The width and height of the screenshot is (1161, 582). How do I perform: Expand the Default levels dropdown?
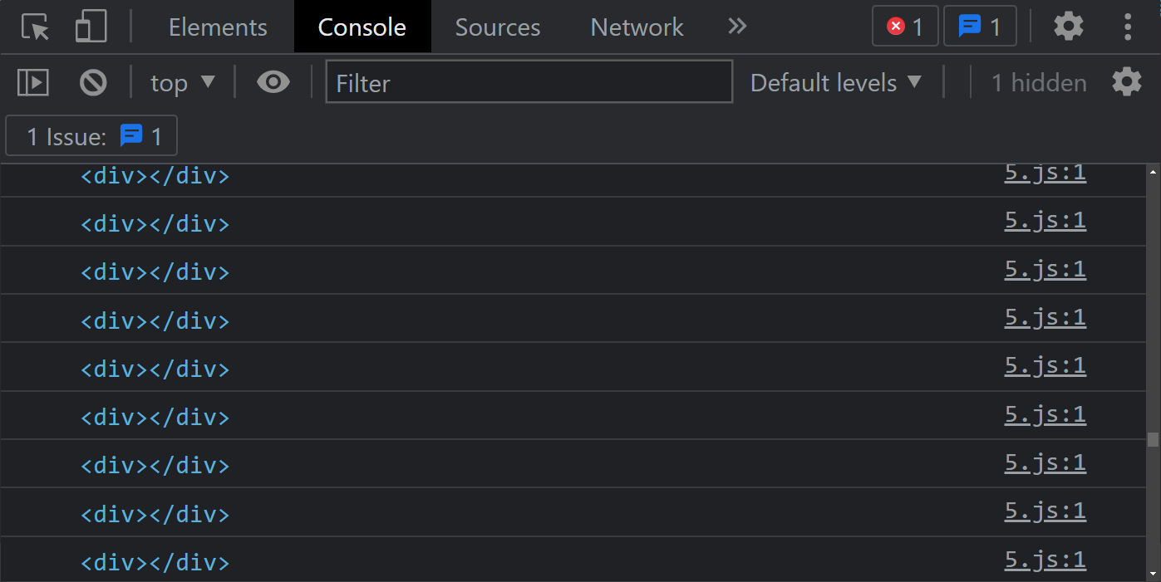[836, 82]
